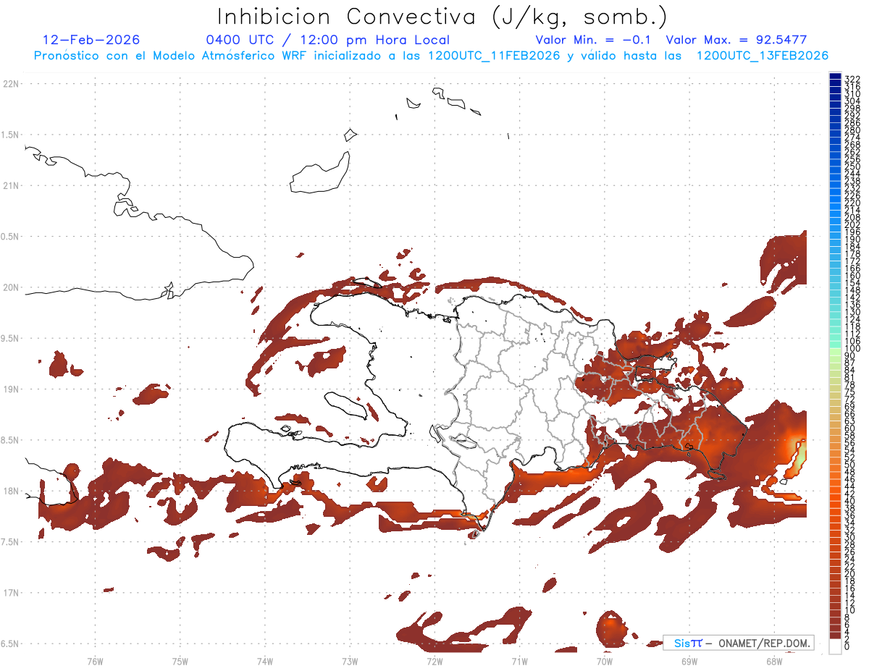Click the 'Pronóstico con el Modelo Atmósferico WRF' line
Image resolution: width=869 pixels, height=671 pixels.
(x=431, y=56)
